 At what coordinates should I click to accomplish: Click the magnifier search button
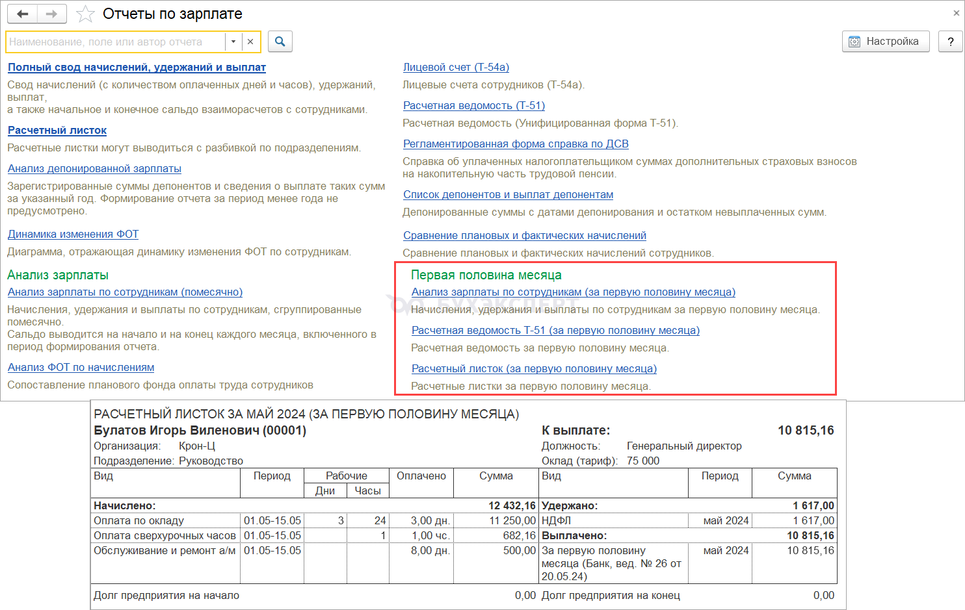tap(280, 42)
